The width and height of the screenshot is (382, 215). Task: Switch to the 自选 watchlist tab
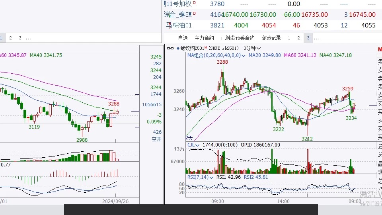[183, 38]
